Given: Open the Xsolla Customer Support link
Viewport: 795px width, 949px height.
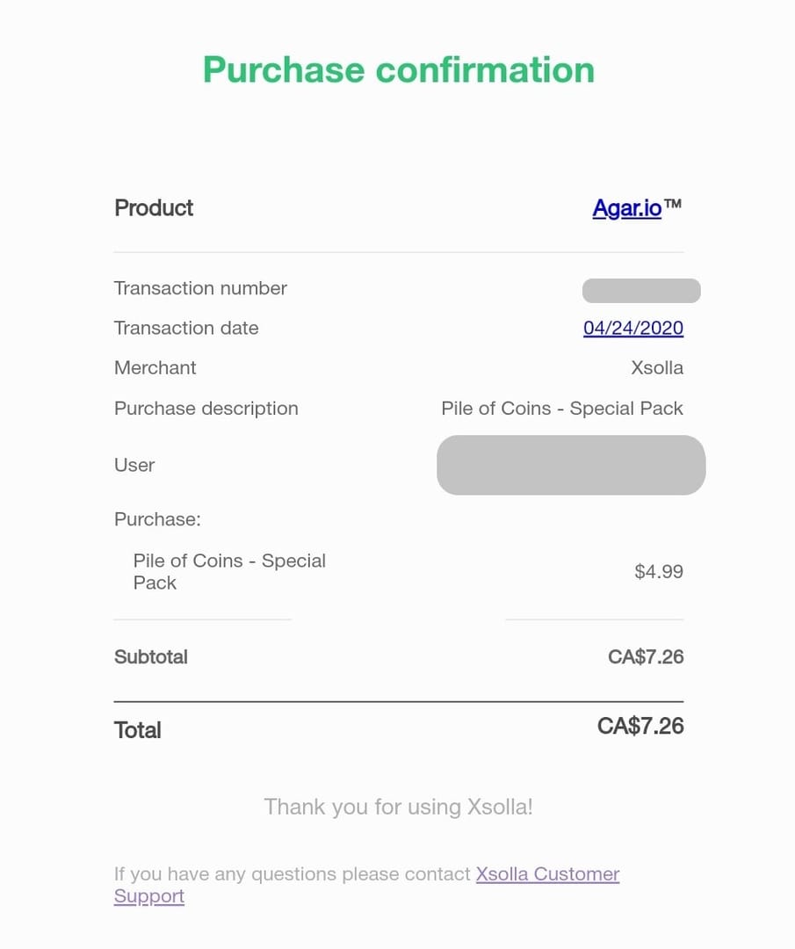Looking at the screenshot, I should pyautogui.click(x=547, y=874).
